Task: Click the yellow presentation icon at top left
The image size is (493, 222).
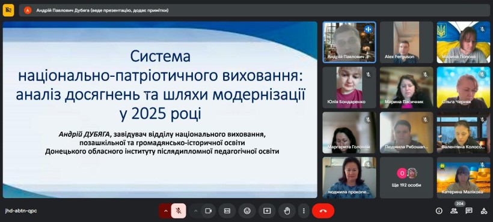Action: click(8, 10)
